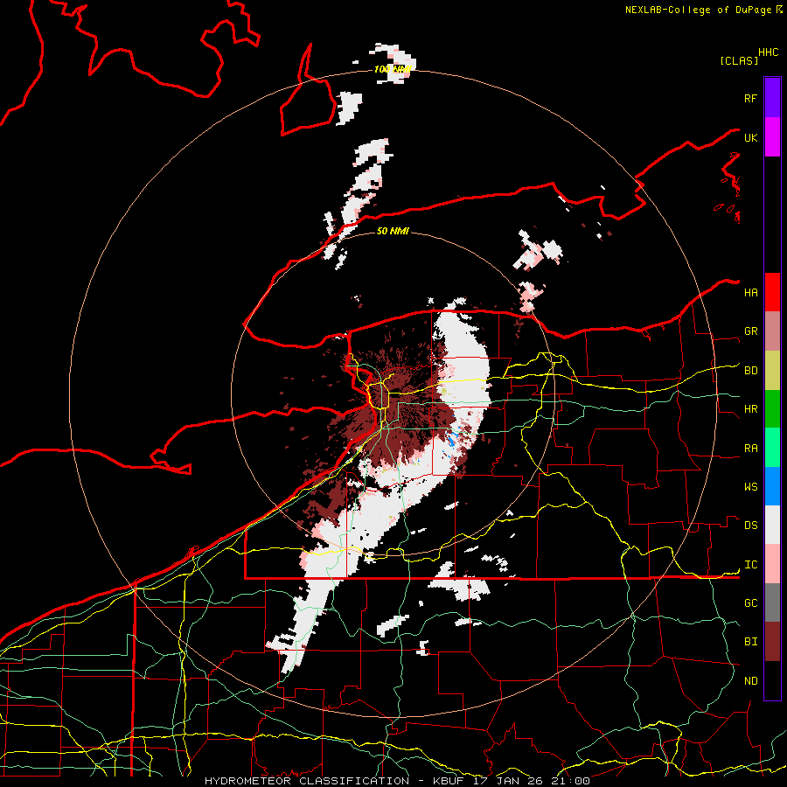787x787 pixels.
Task: Click the 100 NMI range ring label
Action: pyautogui.click(x=393, y=69)
